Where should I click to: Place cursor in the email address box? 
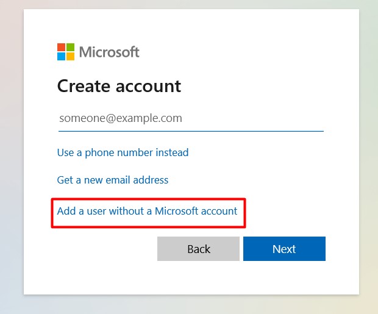click(x=190, y=118)
